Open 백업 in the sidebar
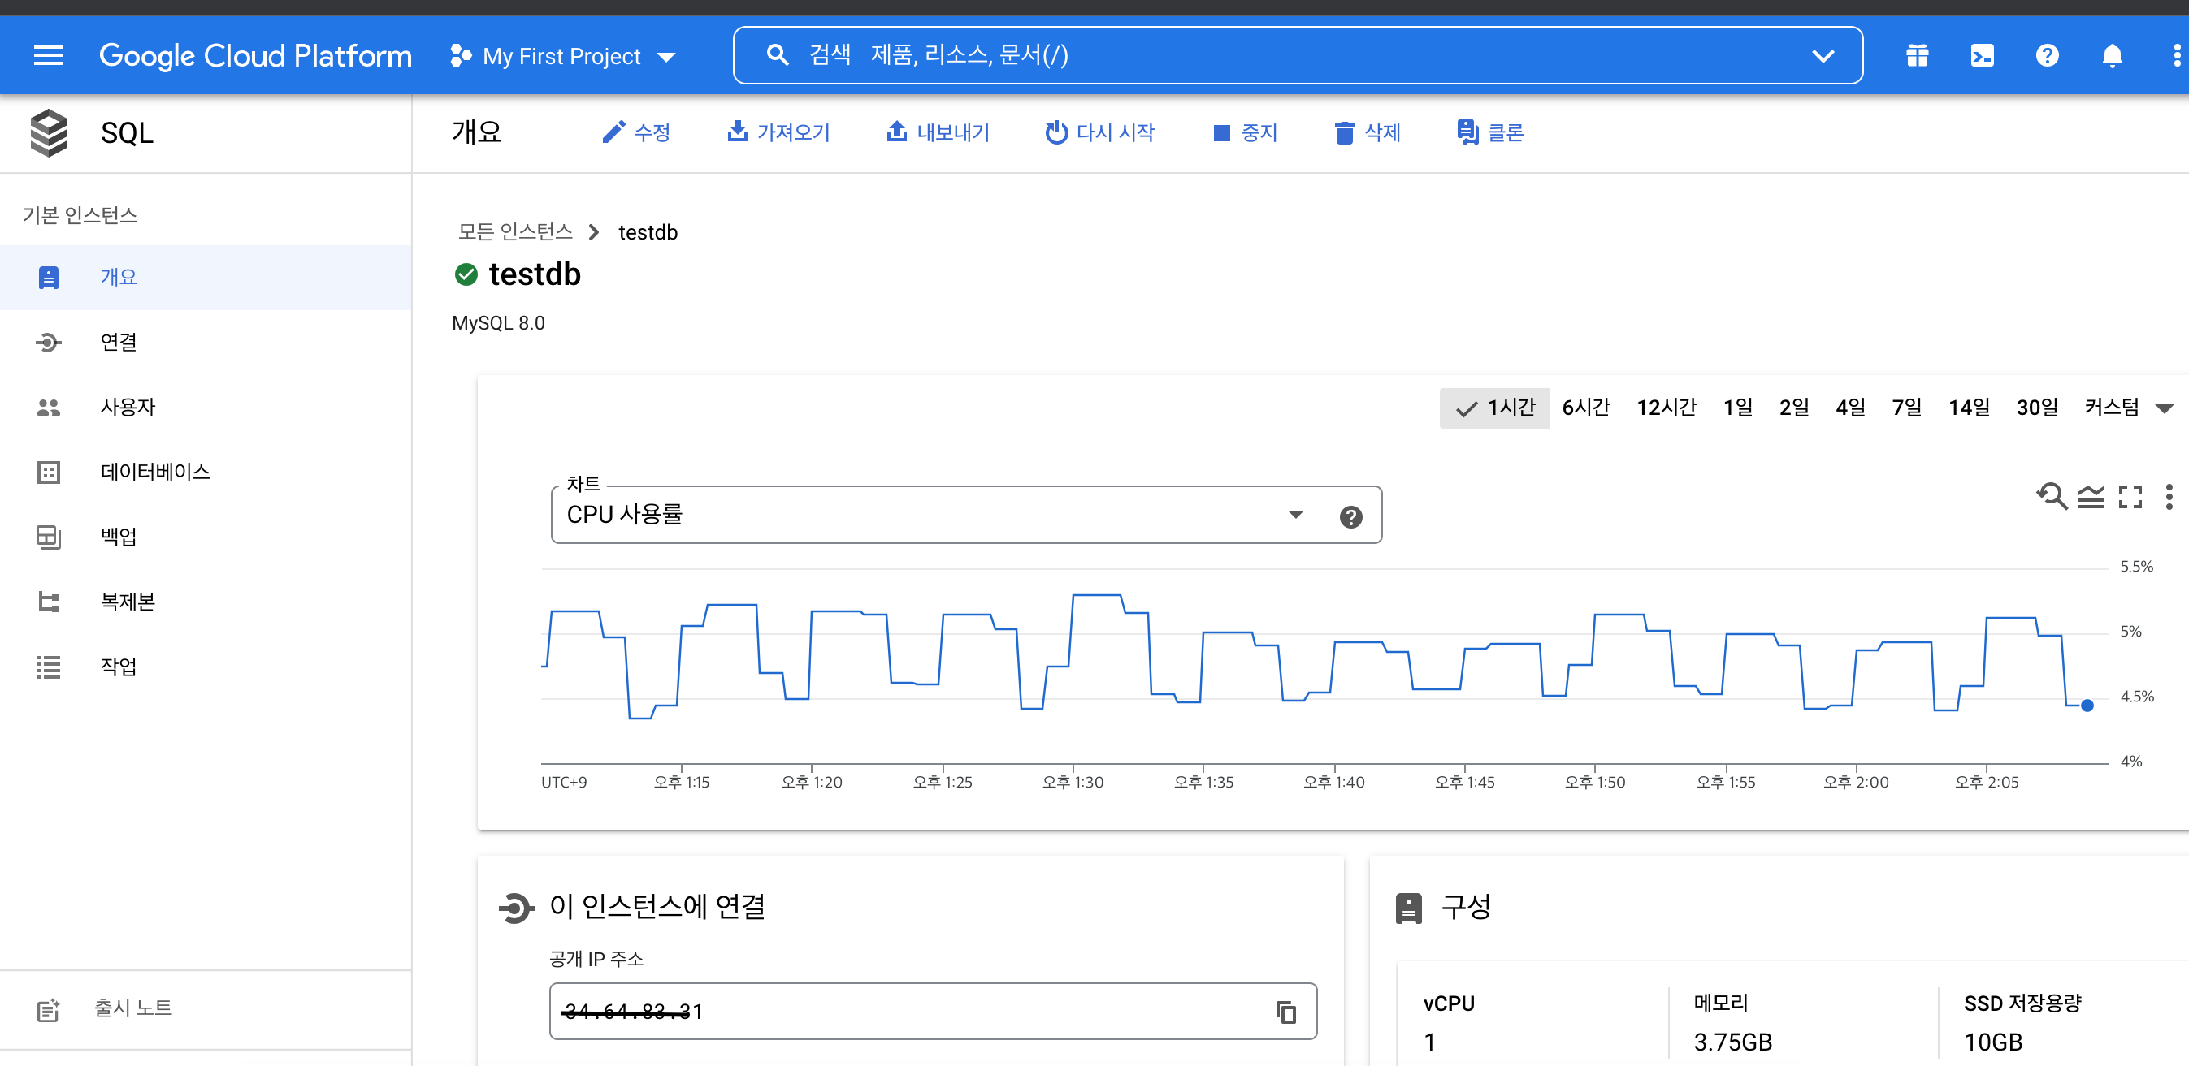This screenshot has width=2189, height=1066. coord(118,537)
